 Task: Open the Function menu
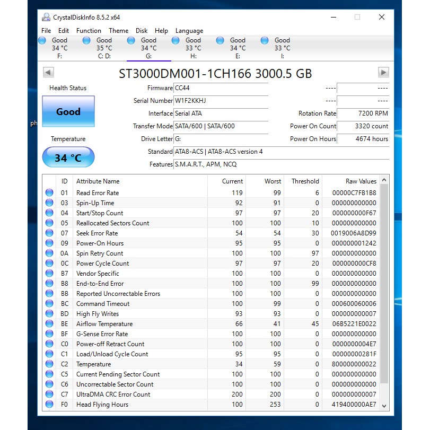tap(89, 31)
